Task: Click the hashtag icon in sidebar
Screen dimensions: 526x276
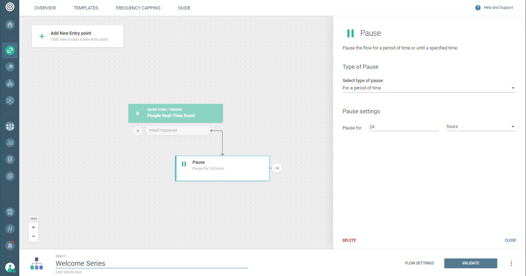Action: [10, 229]
